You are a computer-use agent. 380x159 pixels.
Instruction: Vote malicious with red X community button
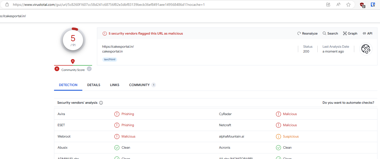coord(57,69)
